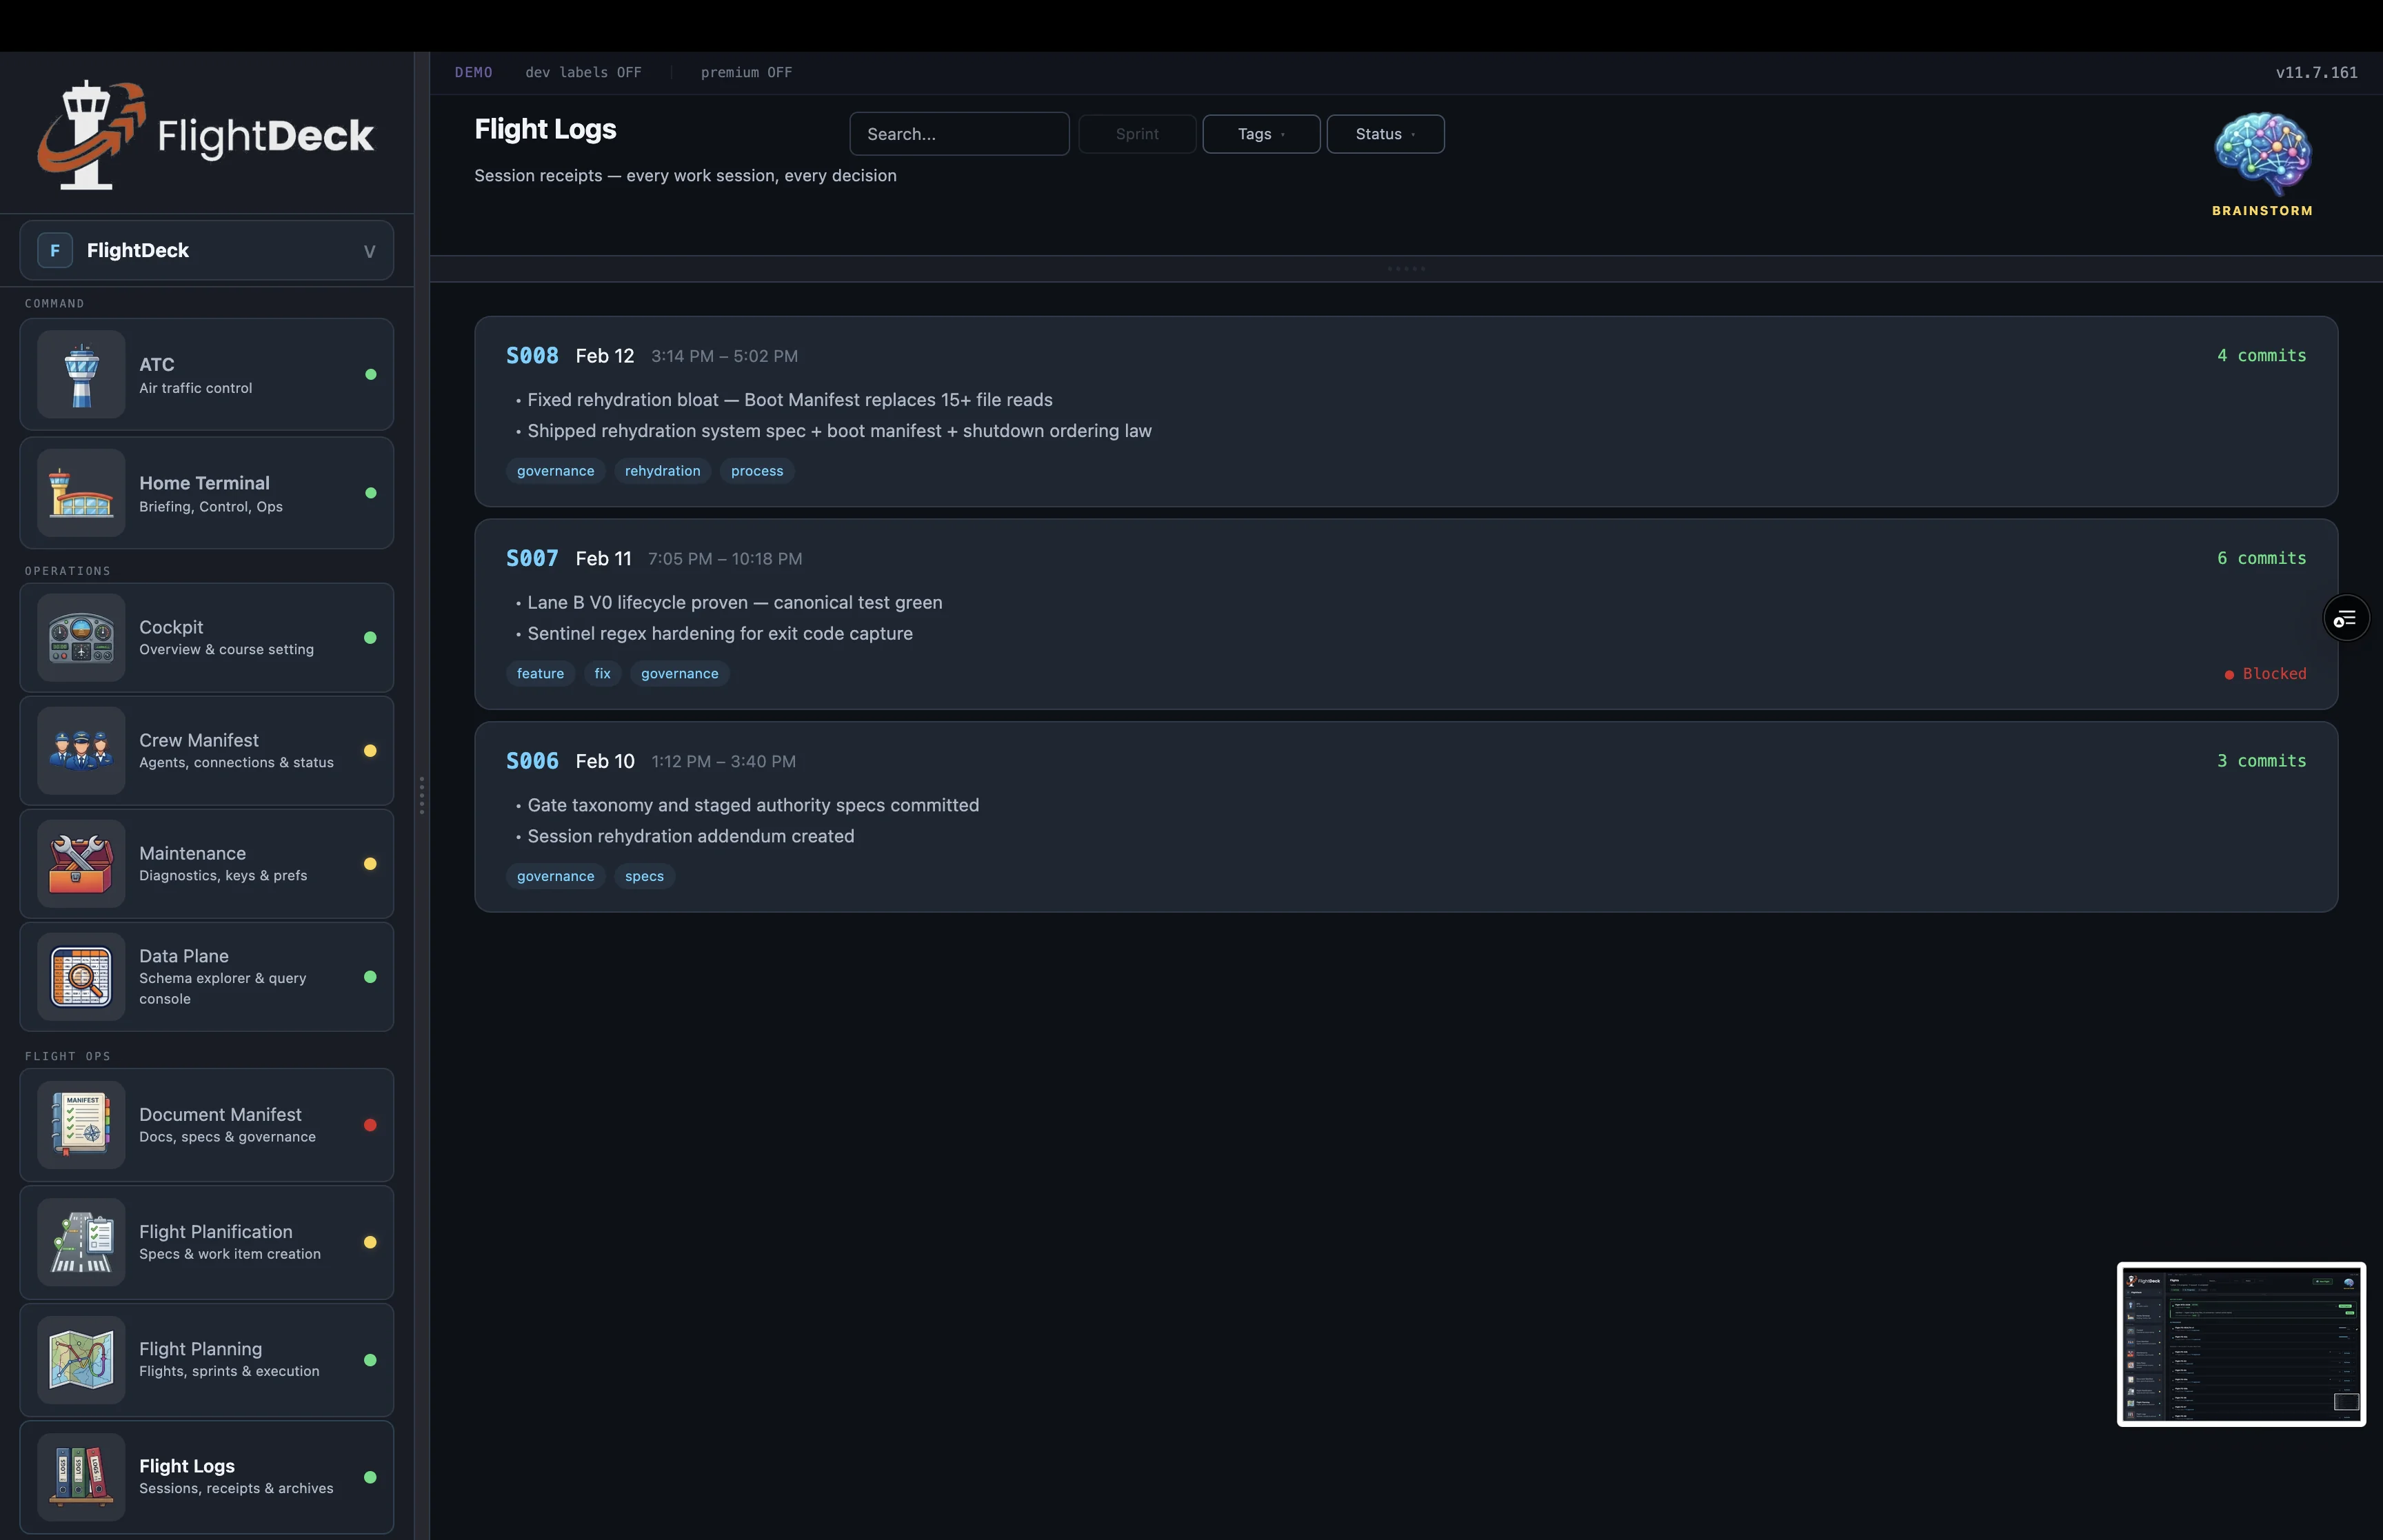The height and width of the screenshot is (1540, 2383).
Task: Select the Data Plane schema explorer icon
Action: click(x=80, y=977)
